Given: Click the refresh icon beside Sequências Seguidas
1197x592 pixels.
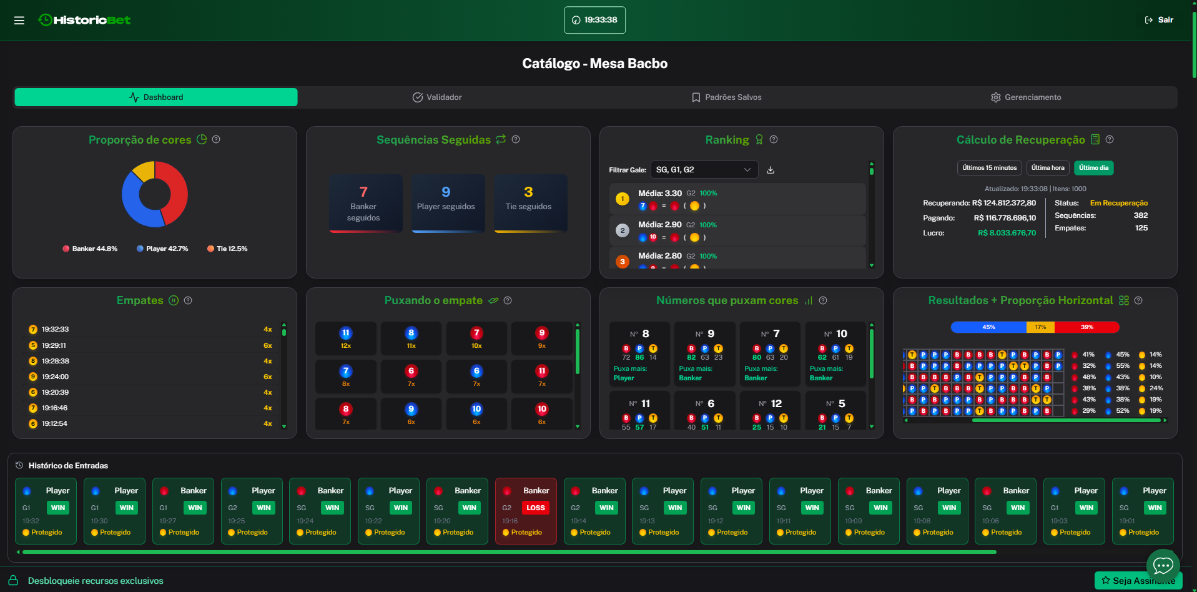Looking at the screenshot, I should [501, 139].
